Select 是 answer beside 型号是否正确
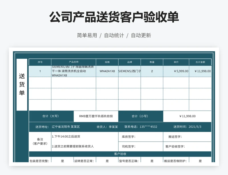The image size is (228, 175). pos(152,161)
